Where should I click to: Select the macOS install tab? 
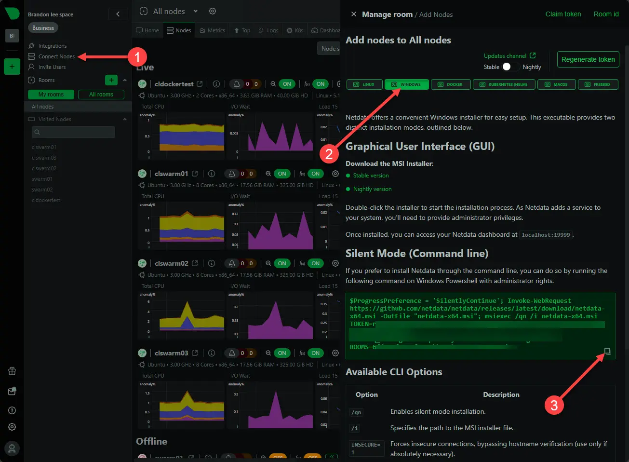tap(556, 84)
